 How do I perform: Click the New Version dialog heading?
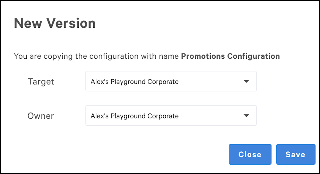pos(55,24)
